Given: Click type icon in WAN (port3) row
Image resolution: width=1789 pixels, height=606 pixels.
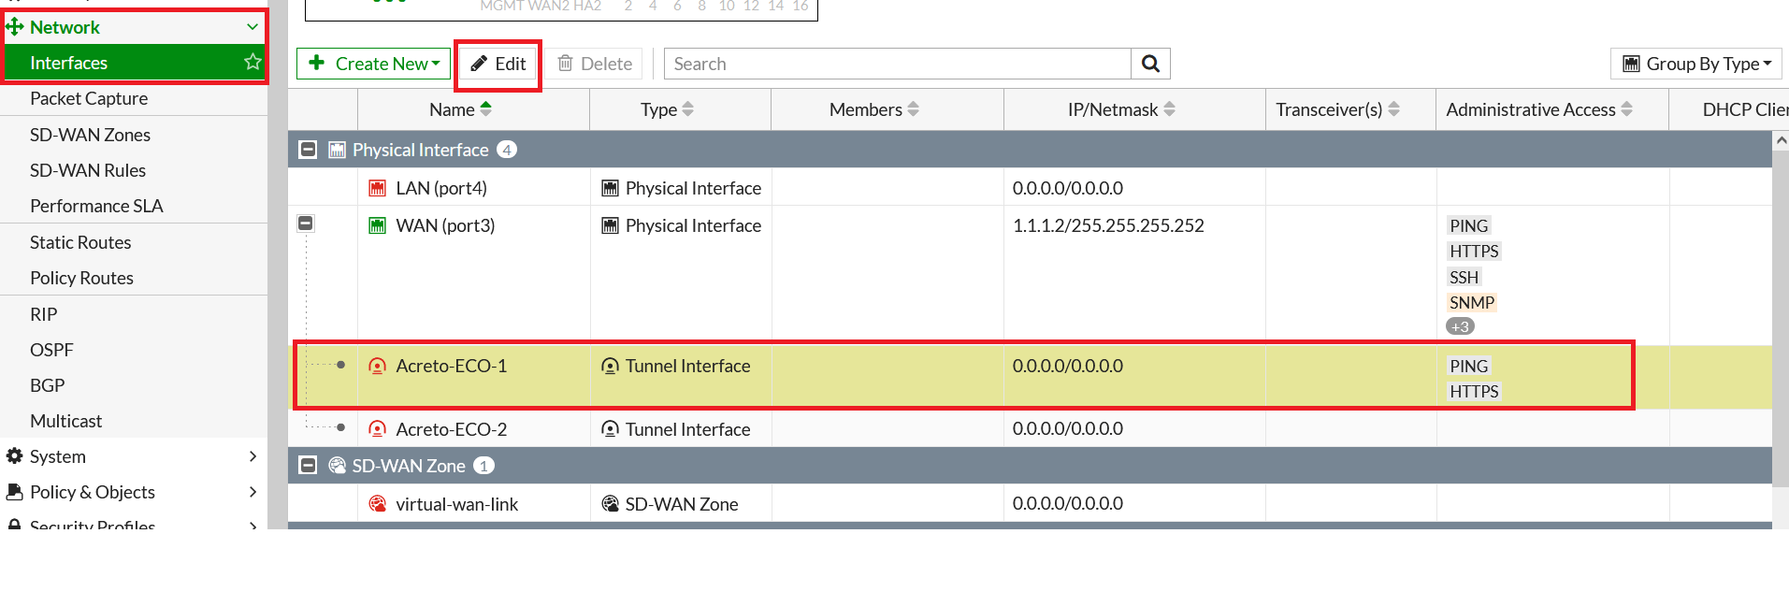Looking at the screenshot, I should point(611,225).
